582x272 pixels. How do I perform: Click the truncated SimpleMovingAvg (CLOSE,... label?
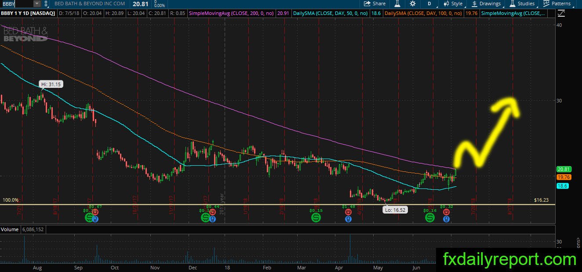(514, 14)
